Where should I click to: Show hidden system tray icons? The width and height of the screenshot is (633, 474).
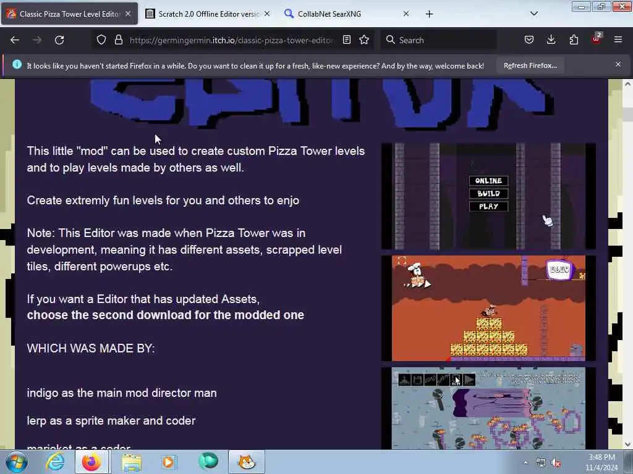[x=525, y=463]
